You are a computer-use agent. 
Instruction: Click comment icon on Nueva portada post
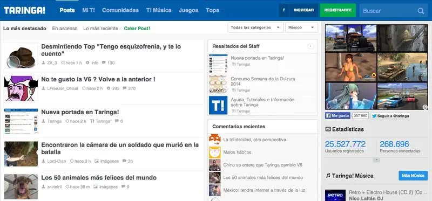[x=117, y=121]
